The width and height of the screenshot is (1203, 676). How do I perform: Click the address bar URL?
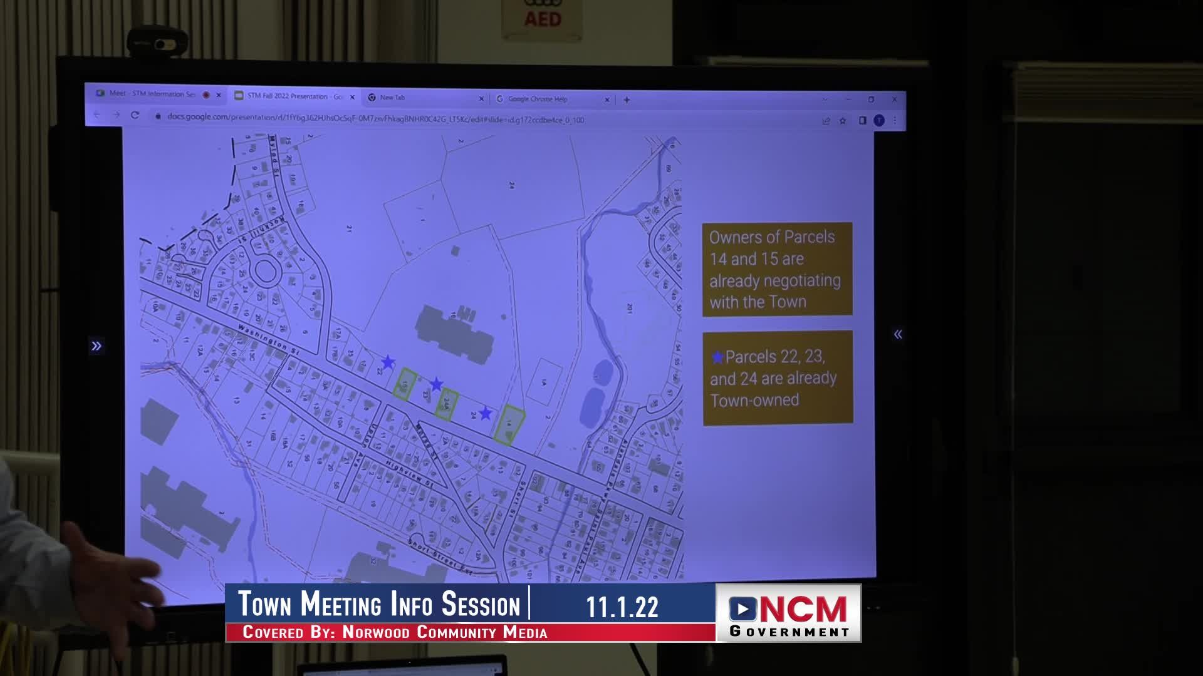[x=376, y=118]
